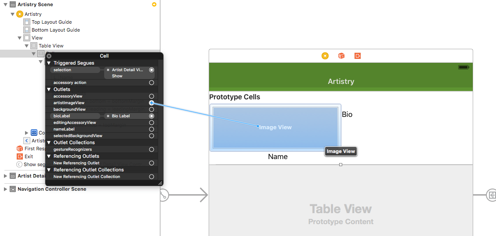496x236 pixels.
Task: Expand the Navigation Controller Scene
Action: coord(5,189)
